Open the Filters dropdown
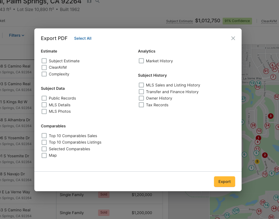 point(17,35)
